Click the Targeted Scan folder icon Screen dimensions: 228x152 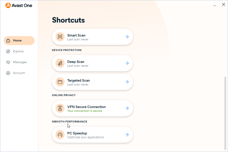pyautogui.click(x=60, y=82)
